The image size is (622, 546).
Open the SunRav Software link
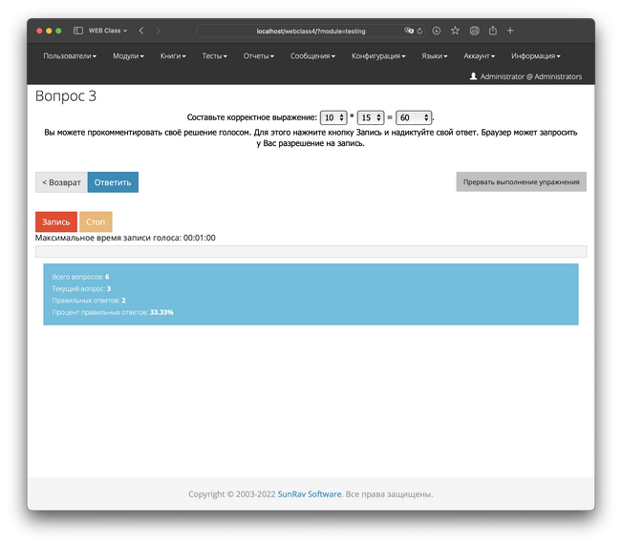[310, 494]
